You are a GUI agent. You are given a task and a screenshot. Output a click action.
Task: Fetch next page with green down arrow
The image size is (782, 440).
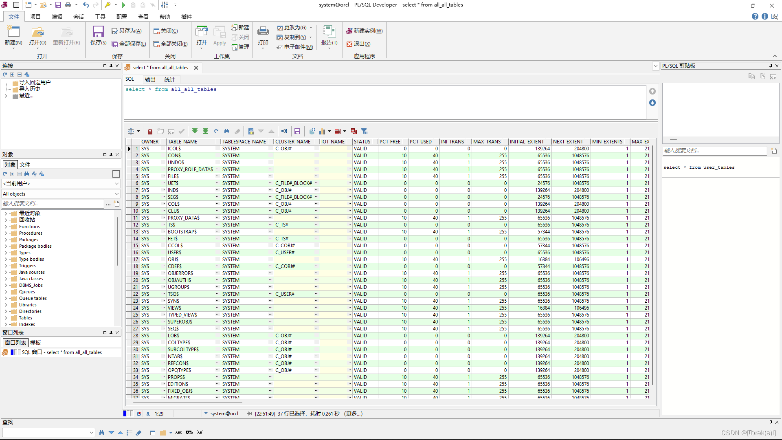195,131
